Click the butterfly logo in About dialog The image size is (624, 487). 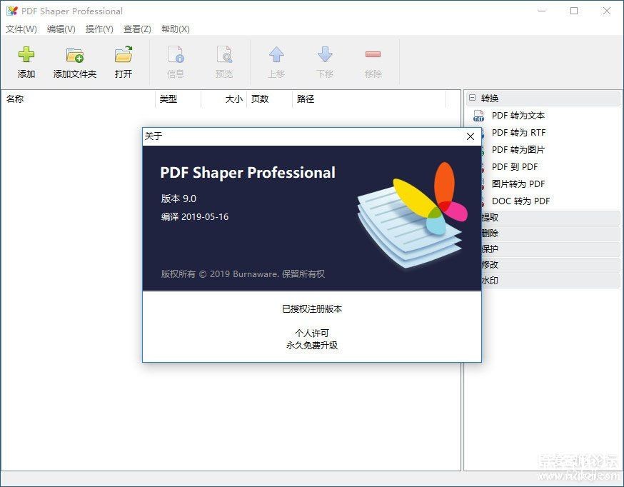[412, 215]
